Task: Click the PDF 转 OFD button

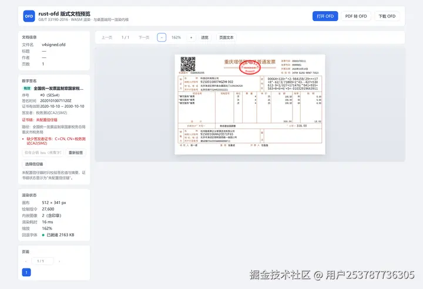Action: tap(356, 16)
